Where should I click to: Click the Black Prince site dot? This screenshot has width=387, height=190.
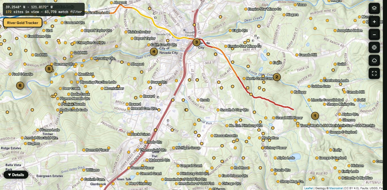(x=129, y=135)
